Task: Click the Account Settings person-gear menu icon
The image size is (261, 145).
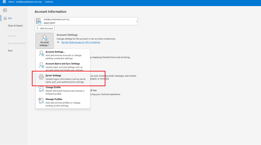Action: (x=42, y=54)
